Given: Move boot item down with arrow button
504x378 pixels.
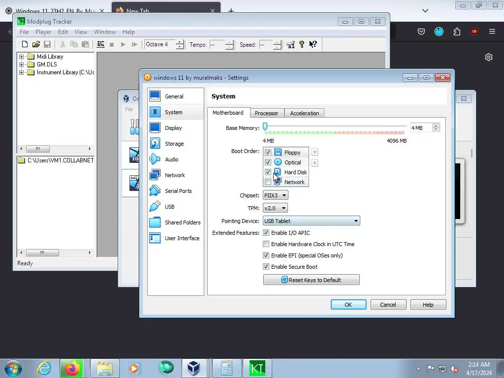Looking at the screenshot, I should tap(315, 163).
